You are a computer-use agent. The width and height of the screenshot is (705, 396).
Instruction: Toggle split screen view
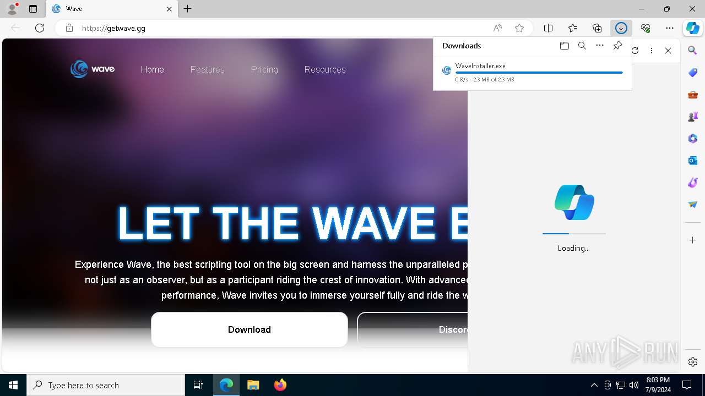point(549,28)
